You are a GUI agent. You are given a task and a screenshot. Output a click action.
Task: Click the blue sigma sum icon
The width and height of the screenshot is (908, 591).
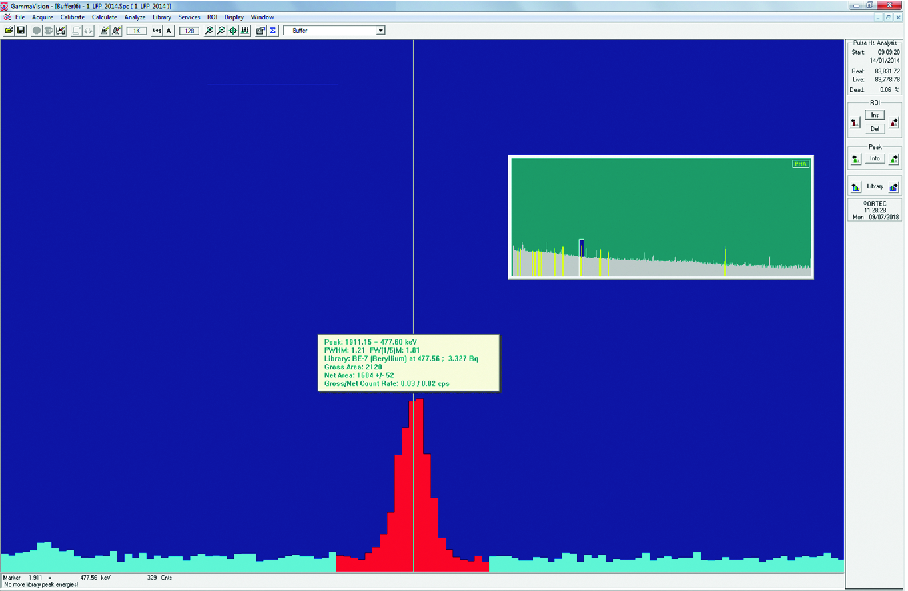pos(272,31)
